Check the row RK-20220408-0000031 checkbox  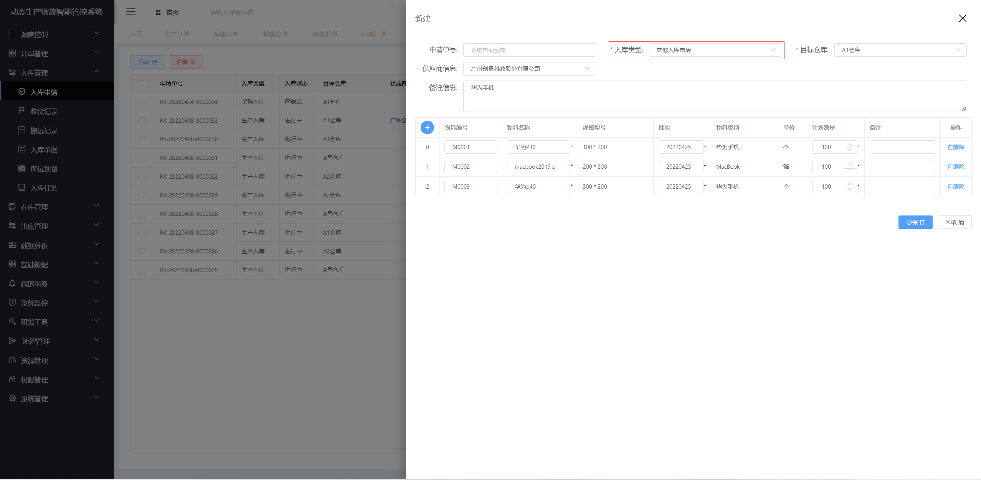[142, 158]
